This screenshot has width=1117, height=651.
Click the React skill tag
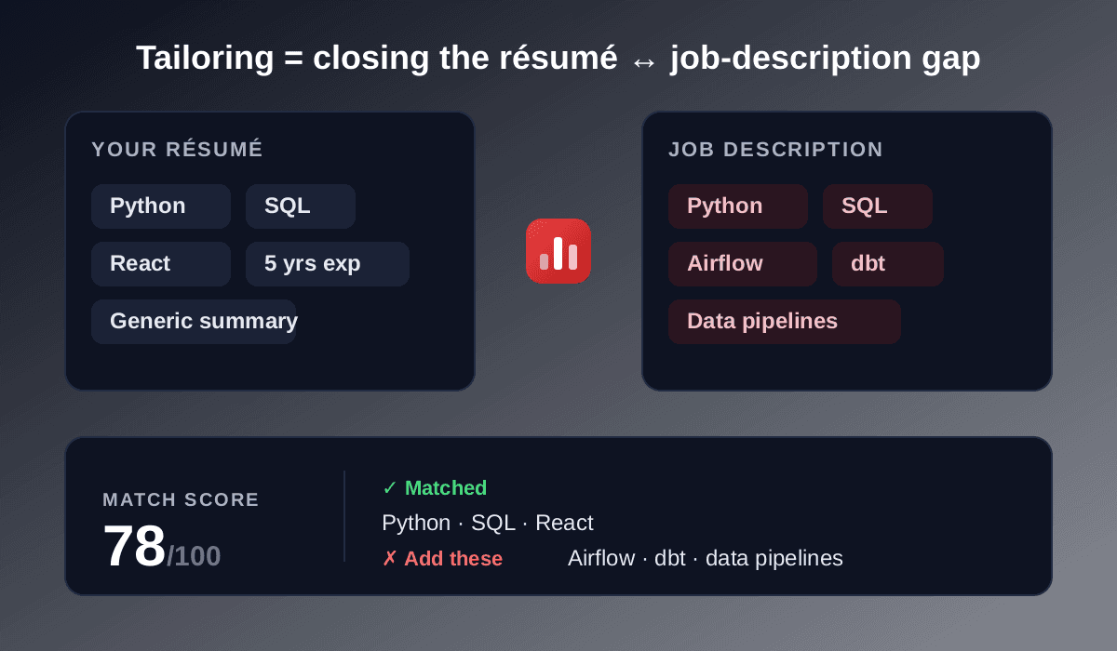pos(161,264)
